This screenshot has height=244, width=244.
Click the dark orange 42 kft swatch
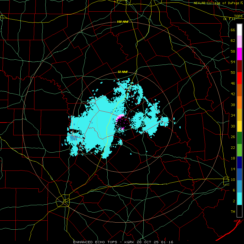click(239, 90)
